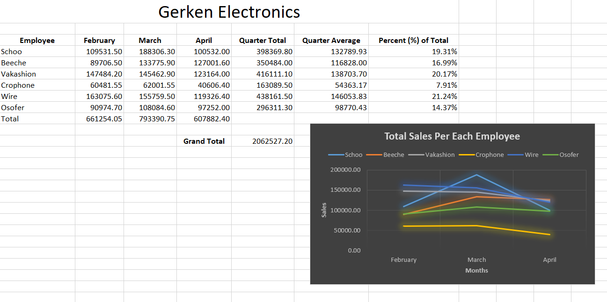Click the Percent (%) of Total header
The width and height of the screenshot is (607, 302).
(x=413, y=41)
